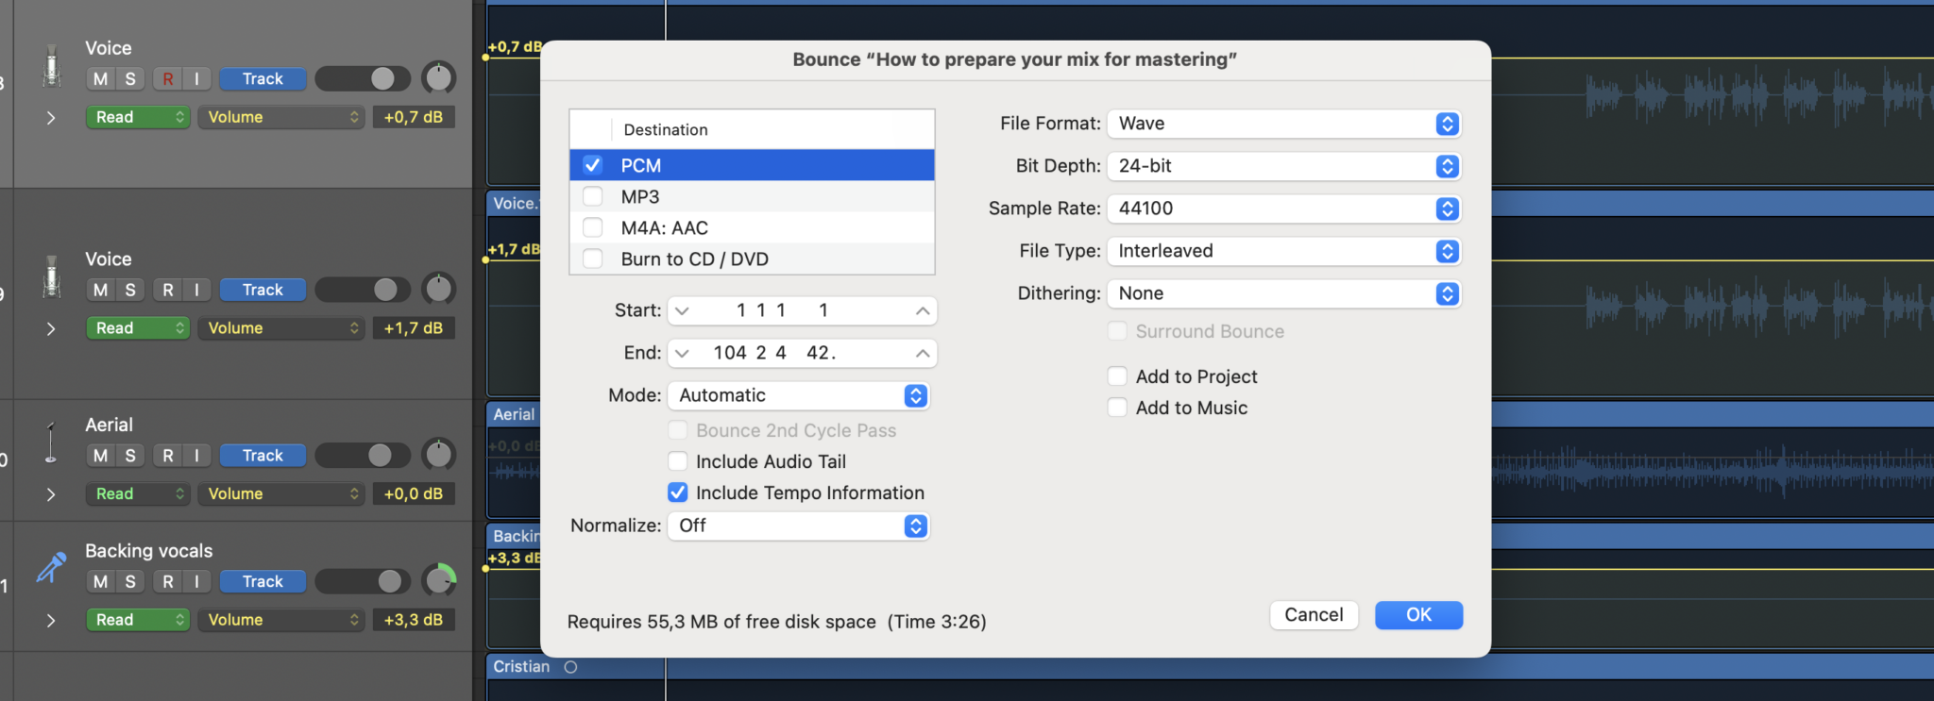
Task: Click the pan knob on Backing vocals
Action: 438,581
